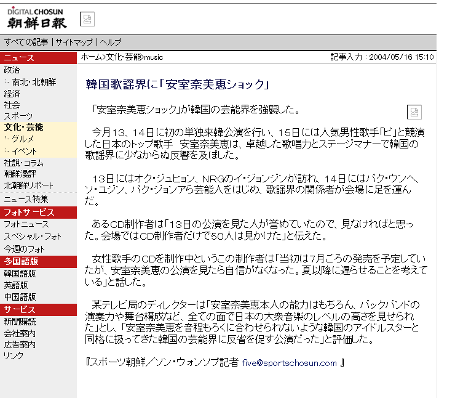This screenshot has width=455, height=398.
Task: Click the broken banner image beside the logo
Action: [87, 19]
